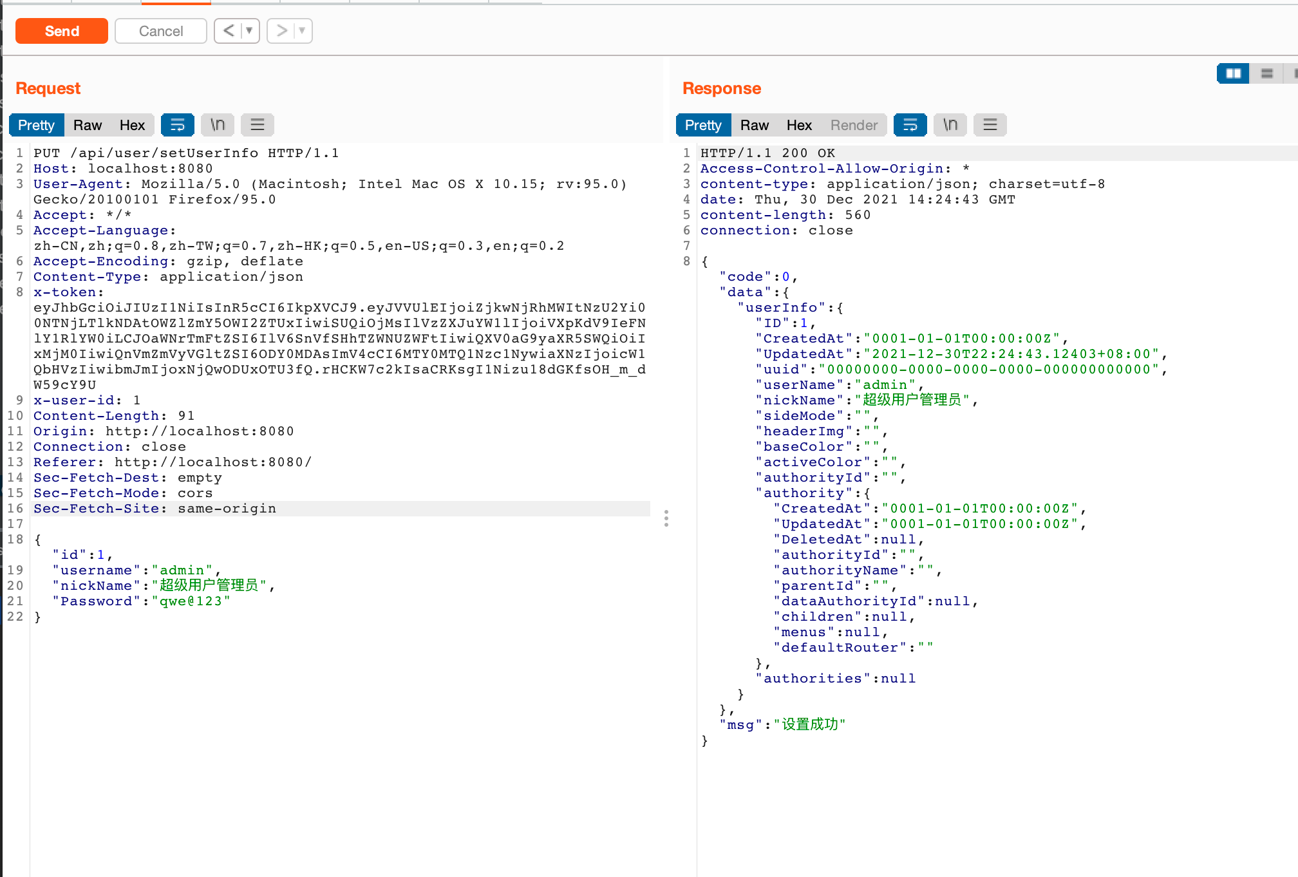Click the \n icon in Response panel

[950, 125]
